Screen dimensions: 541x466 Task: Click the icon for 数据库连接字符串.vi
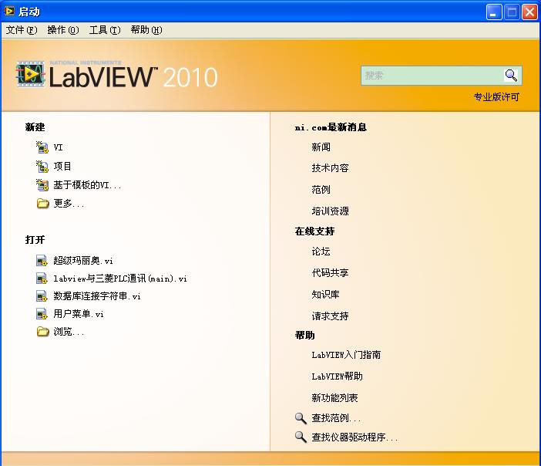[x=42, y=296]
